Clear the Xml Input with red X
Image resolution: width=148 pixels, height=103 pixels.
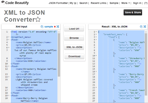point(55,27)
